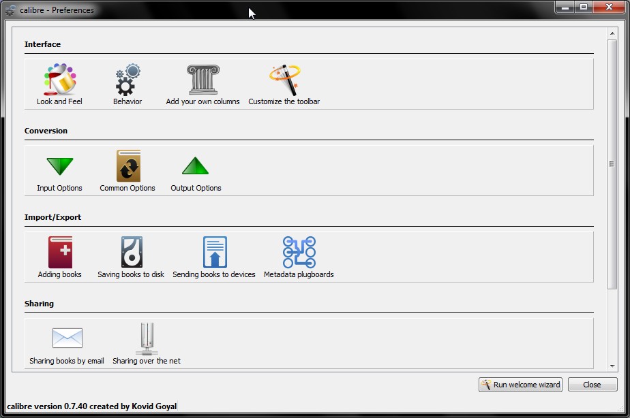Click the Import/Export section heading
The image size is (630, 418).
[x=52, y=217]
